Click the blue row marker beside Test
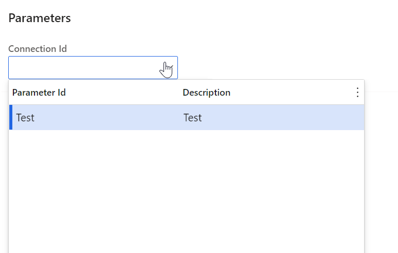This screenshot has height=253, width=398. 11,117
